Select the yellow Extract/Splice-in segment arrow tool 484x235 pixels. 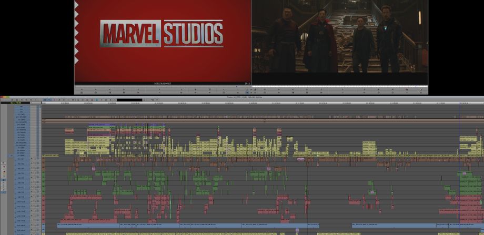[x=4, y=169]
